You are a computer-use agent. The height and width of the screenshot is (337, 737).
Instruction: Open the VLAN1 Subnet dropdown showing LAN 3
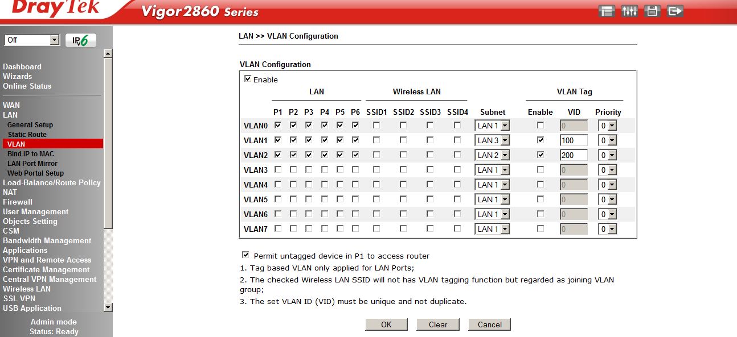coord(492,140)
